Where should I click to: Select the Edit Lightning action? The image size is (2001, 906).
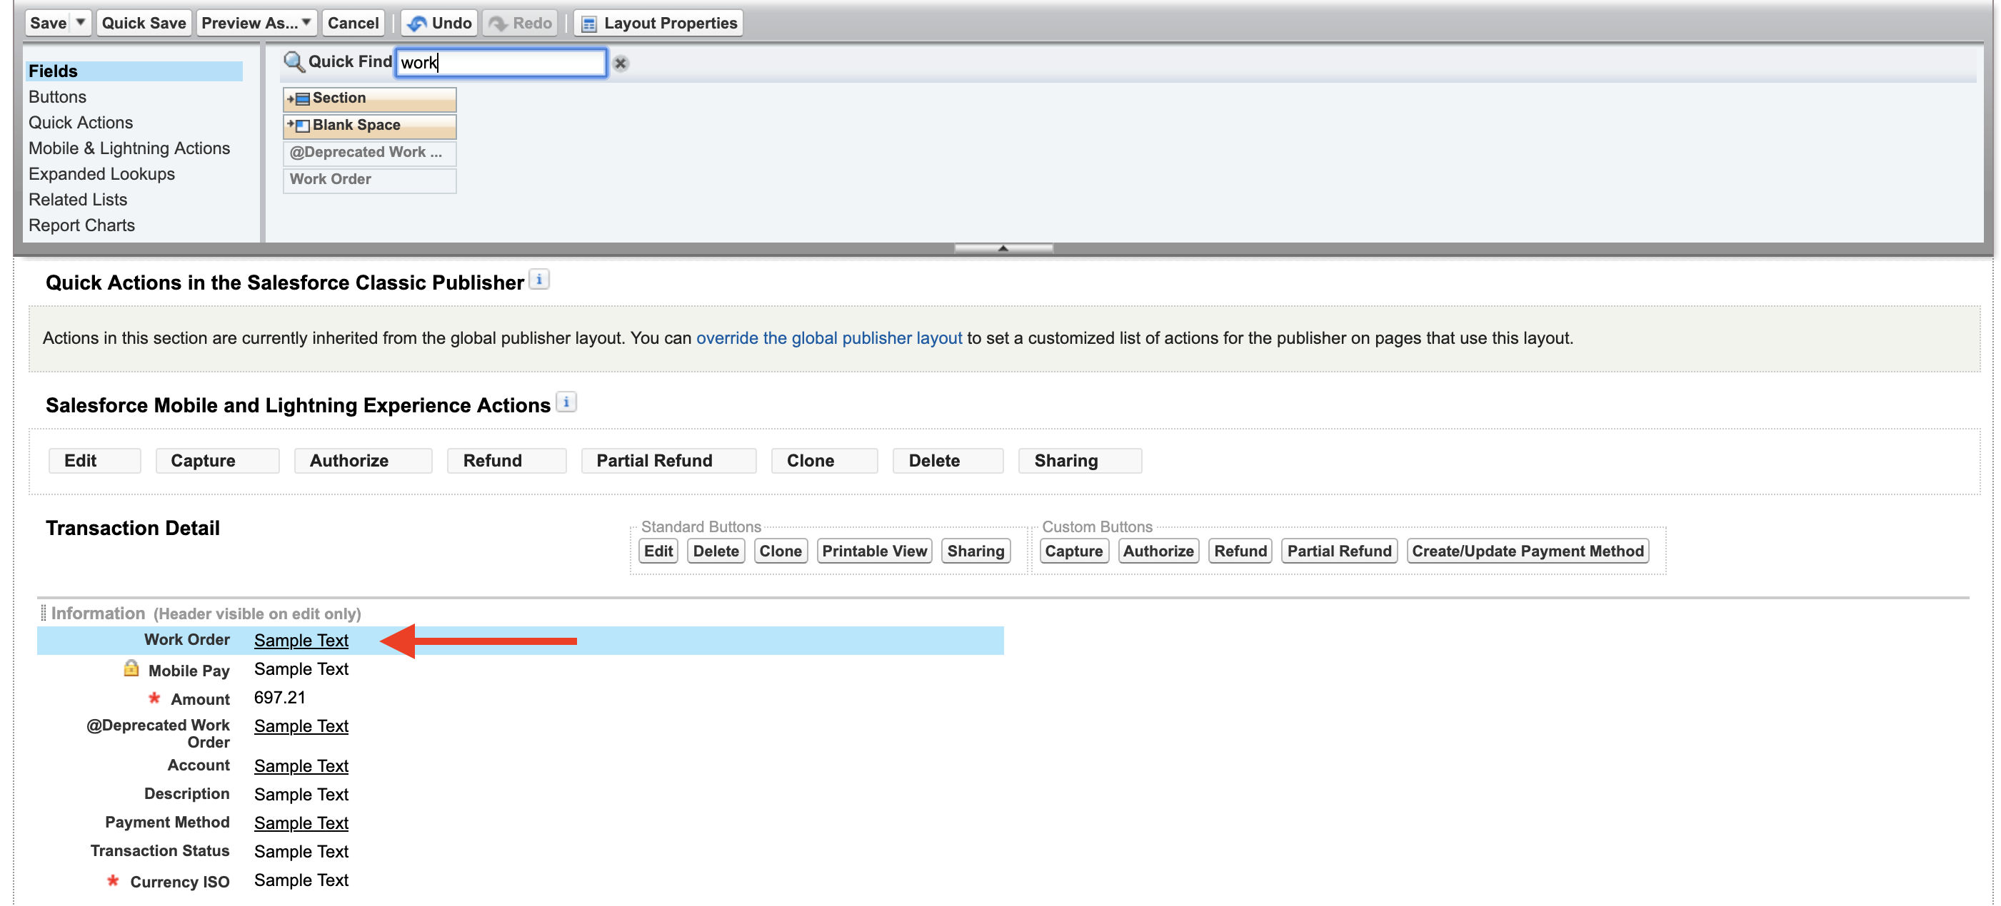(95, 461)
